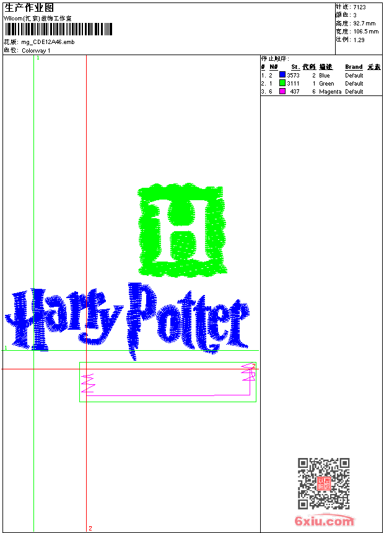
Task: Click the barcode under the studio name
Action: click(58, 29)
